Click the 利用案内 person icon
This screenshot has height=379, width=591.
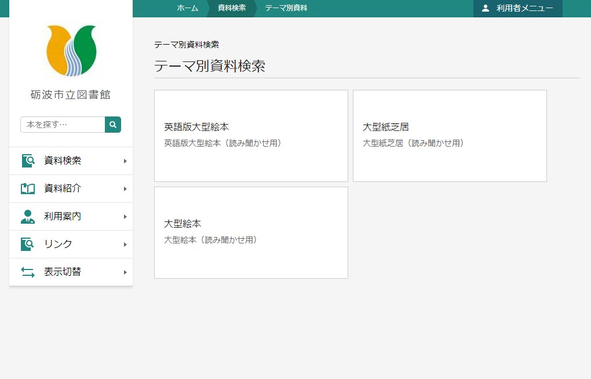pyautogui.click(x=27, y=217)
